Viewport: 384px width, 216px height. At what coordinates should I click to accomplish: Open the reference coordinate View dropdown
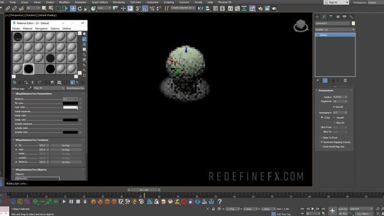point(104,8)
